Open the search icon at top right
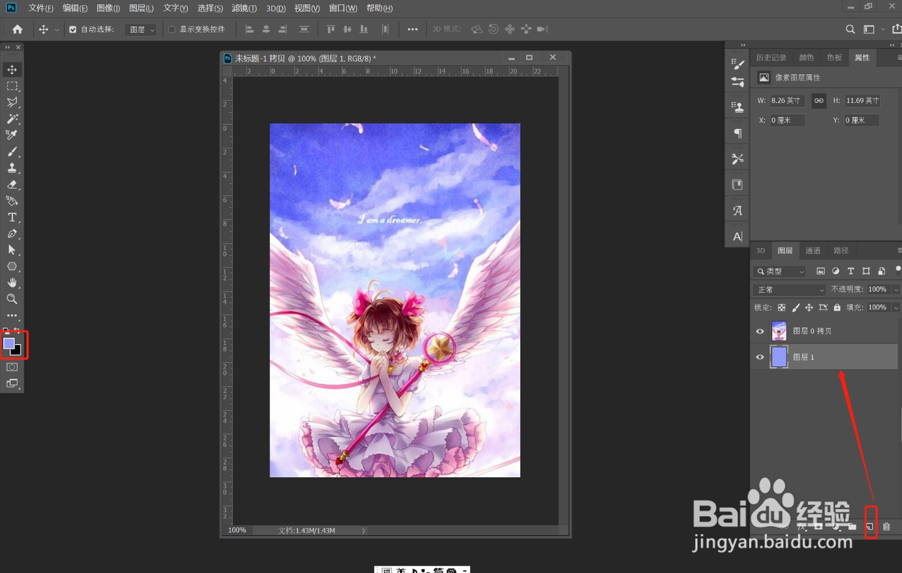This screenshot has width=902, height=573. point(850,29)
